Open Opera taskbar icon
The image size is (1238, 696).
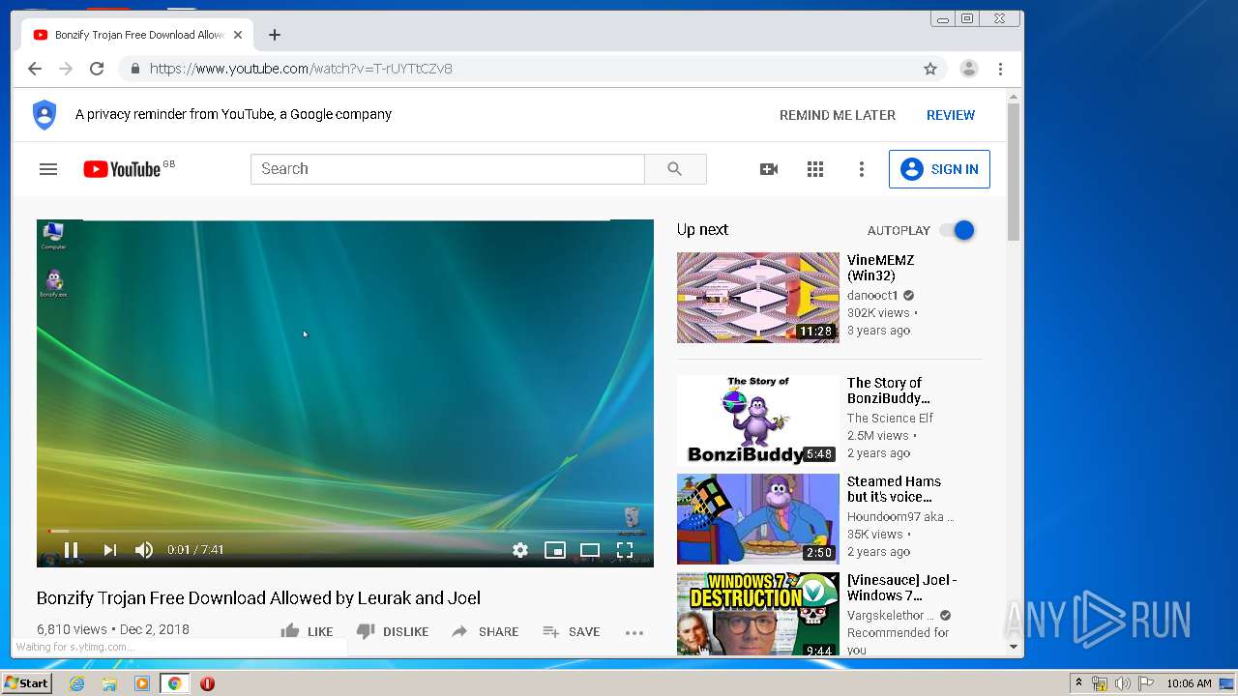click(207, 683)
